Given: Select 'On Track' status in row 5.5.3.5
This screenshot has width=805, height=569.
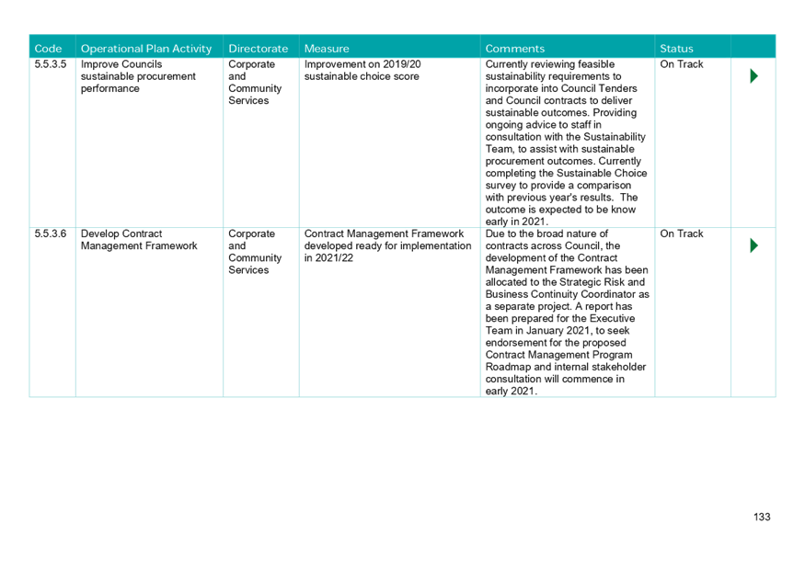Looking at the screenshot, I should point(682,64).
